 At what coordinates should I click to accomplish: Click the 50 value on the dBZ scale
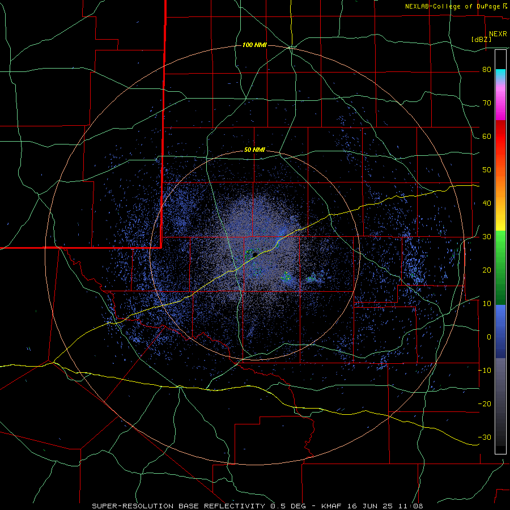[487, 170]
